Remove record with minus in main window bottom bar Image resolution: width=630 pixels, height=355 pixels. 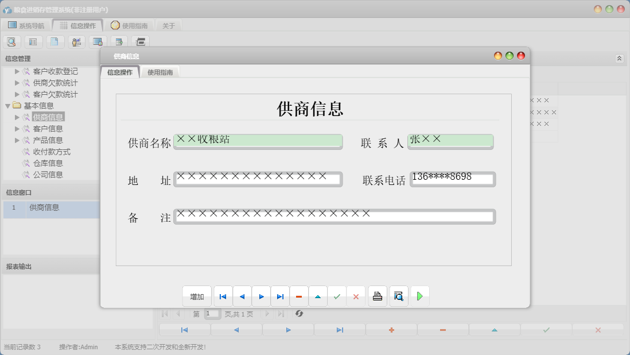click(443, 330)
